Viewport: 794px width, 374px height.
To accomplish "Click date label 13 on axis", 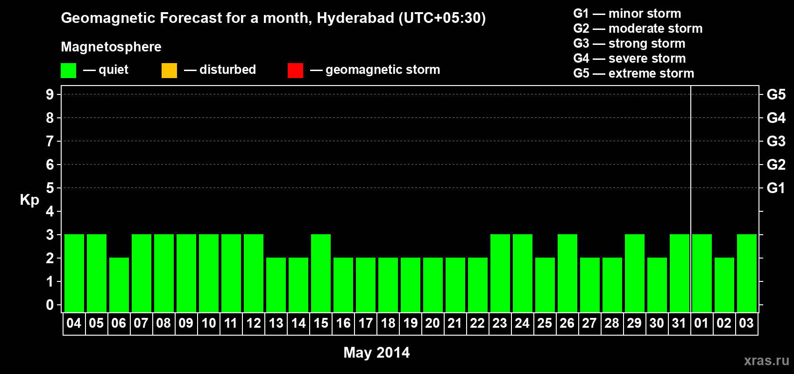I will (x=276, y=324).
